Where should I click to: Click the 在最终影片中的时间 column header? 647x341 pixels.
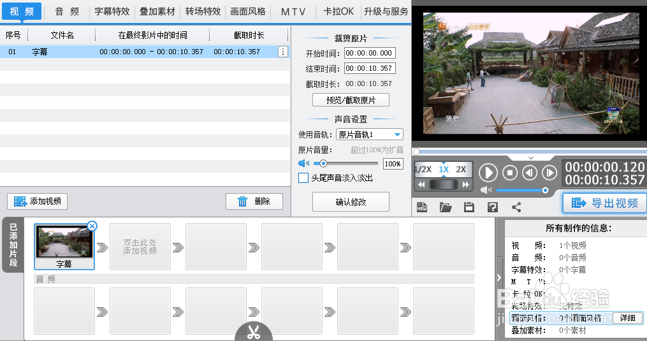(152, 36)
